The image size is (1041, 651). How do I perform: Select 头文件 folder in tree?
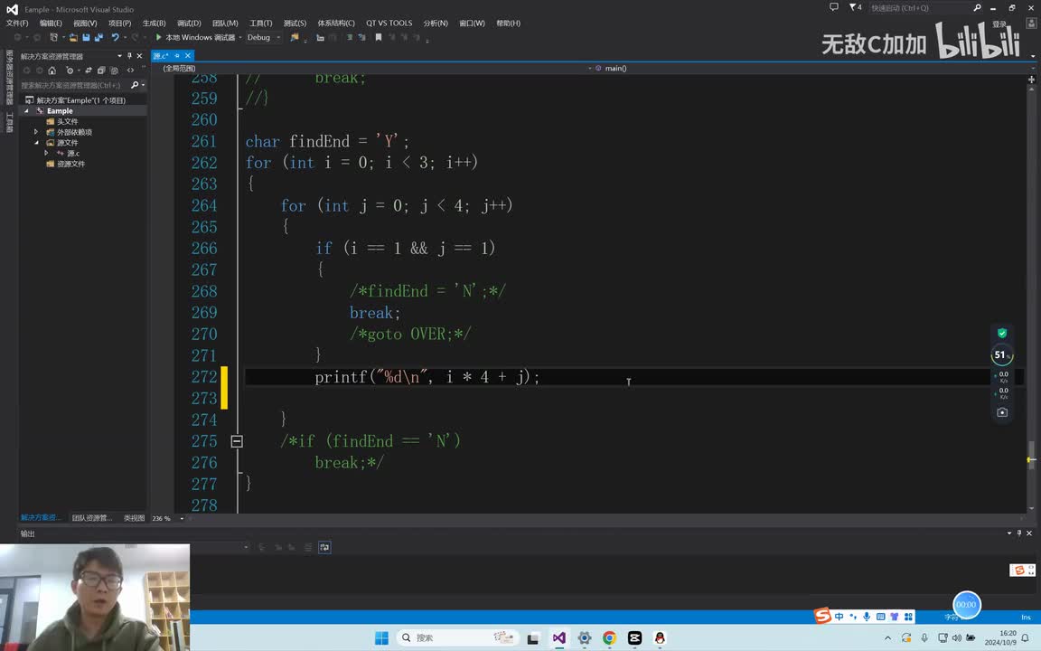tap(67, 121)
